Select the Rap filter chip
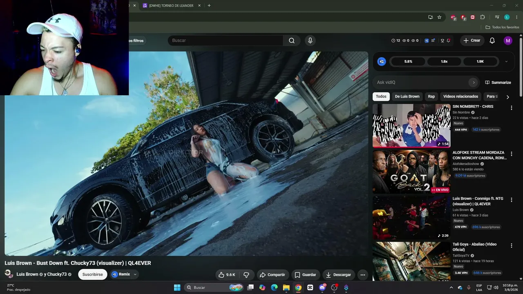The height and width of the screenshot is (294, 523). point(431,97)
